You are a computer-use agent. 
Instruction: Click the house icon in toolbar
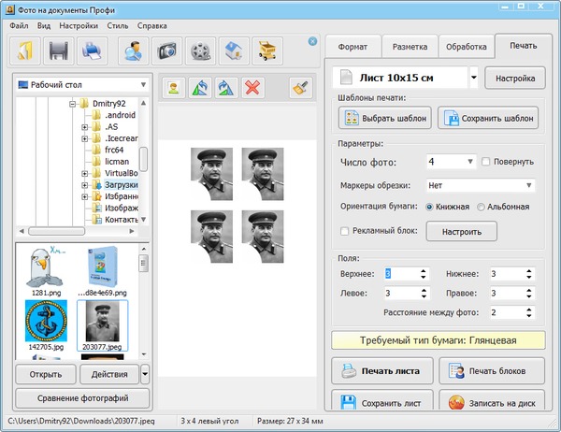(235, 50)
